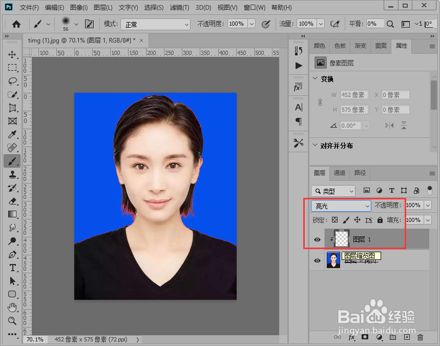This screenshot has height=346, width=440.
Task: Select the Pen tool
Action: point(12,254)
